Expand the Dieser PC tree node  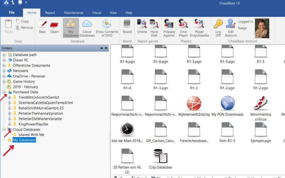tap(4, 60)
